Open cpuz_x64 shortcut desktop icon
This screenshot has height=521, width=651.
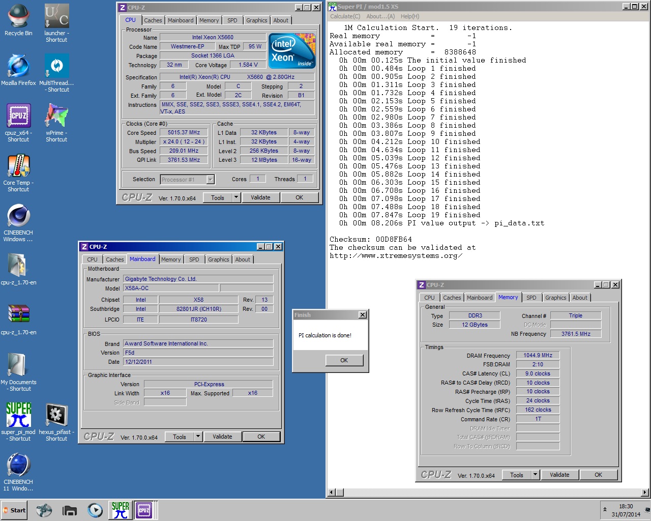[18, 123]
